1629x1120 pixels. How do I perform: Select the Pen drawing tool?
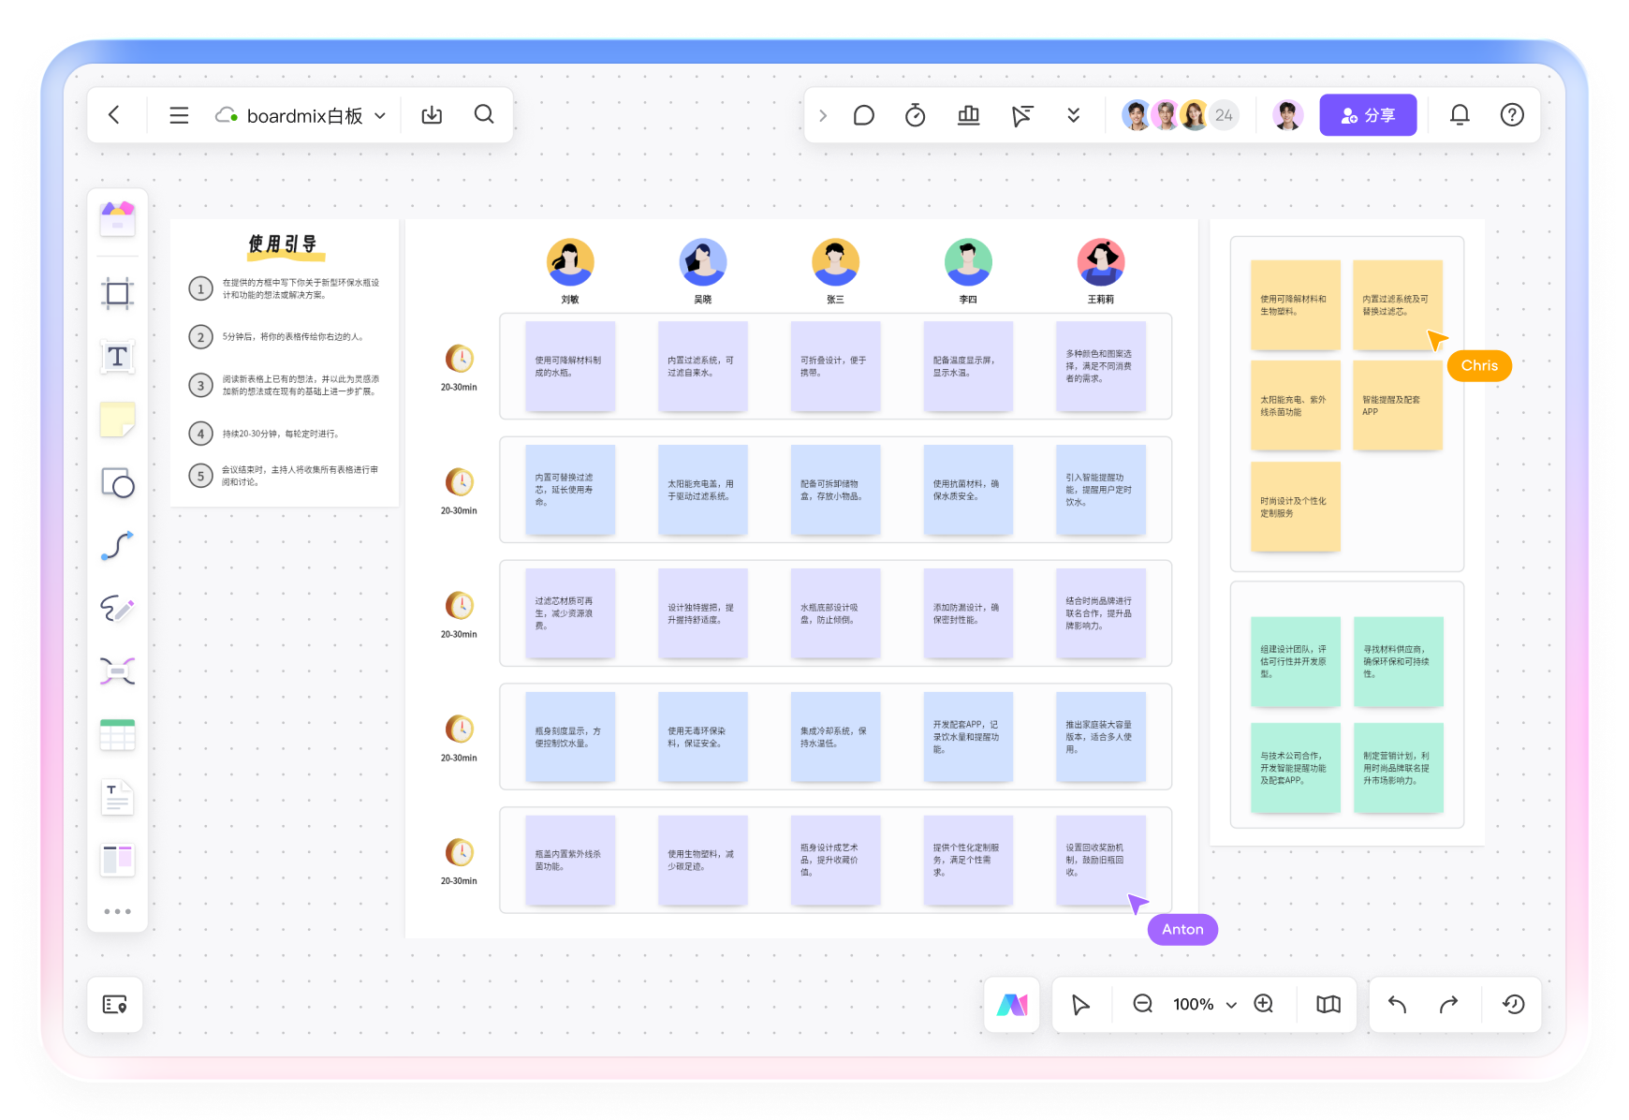[x=117, y=609]
